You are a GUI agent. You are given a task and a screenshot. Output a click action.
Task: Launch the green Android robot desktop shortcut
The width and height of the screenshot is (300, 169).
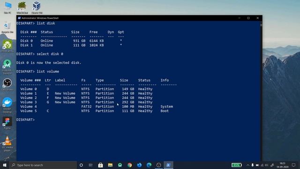click(x=7, y=46)
